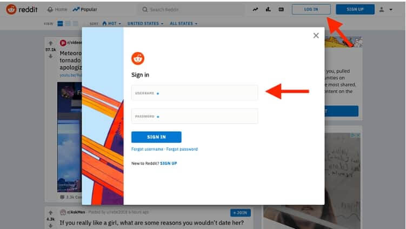Click the Join button on r/AskMen
Screen dimensions: 406x229
pyautogui.click(x=241, y=213)
